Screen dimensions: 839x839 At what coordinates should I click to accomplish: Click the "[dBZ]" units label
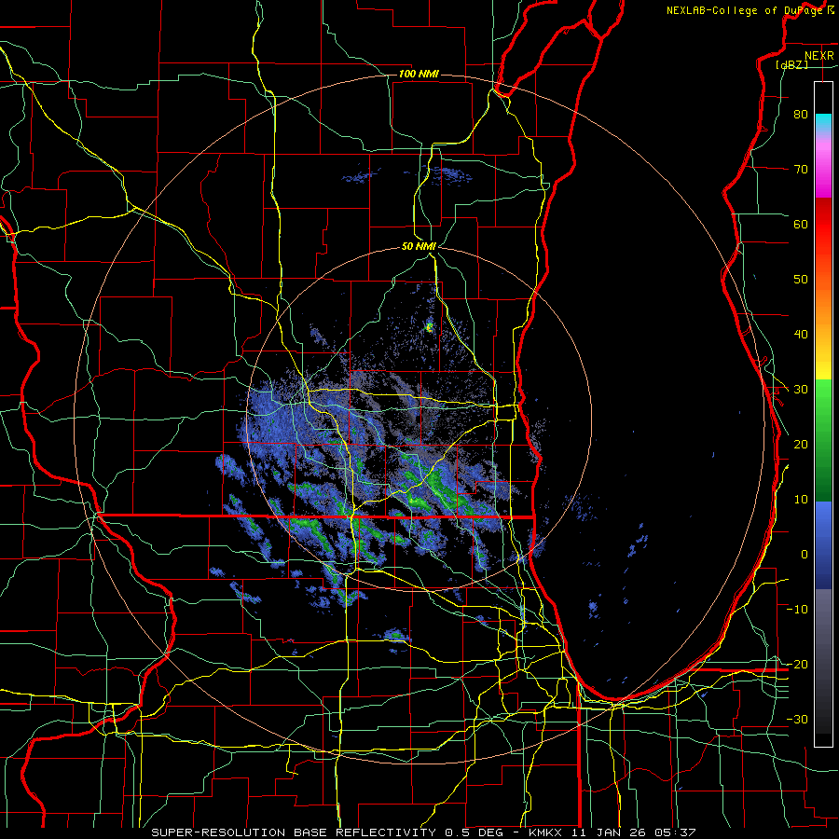791,64
